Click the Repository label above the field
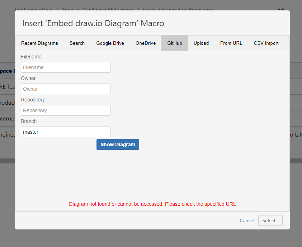 coord(33,100)
